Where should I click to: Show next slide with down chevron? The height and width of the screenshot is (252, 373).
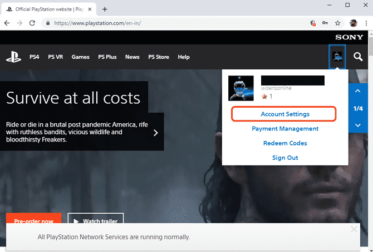tap(358, 125)
